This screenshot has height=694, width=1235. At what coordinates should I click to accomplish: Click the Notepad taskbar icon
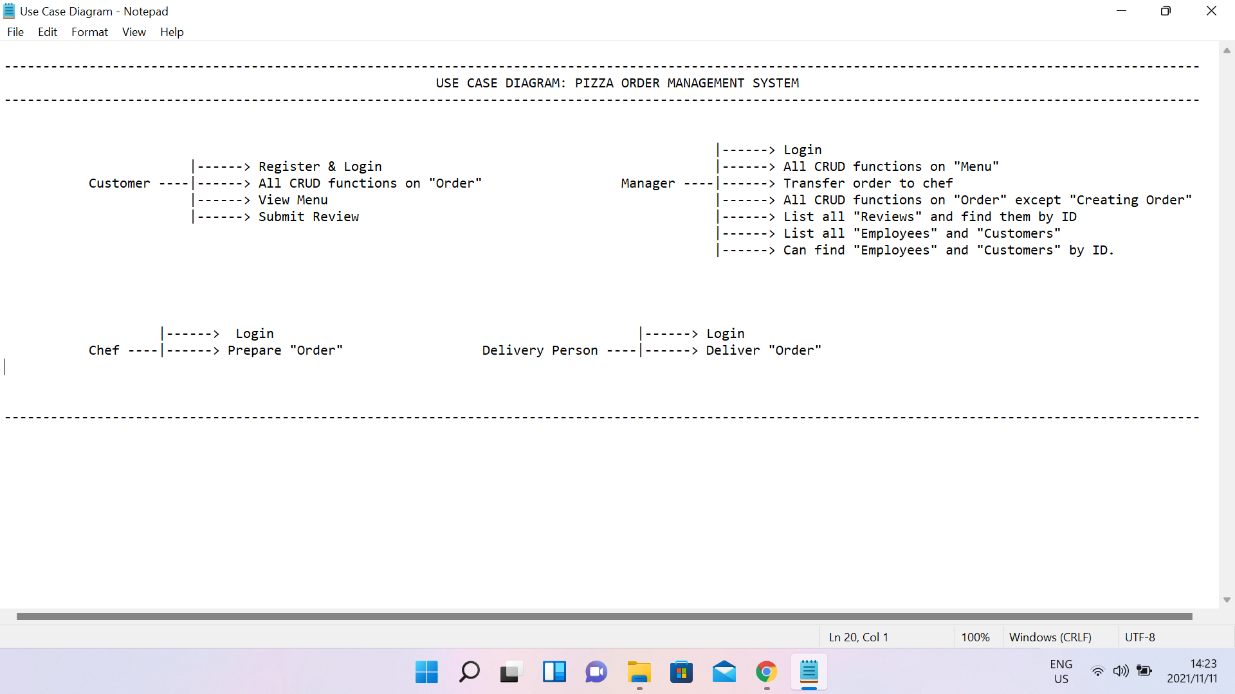point(809,672)
